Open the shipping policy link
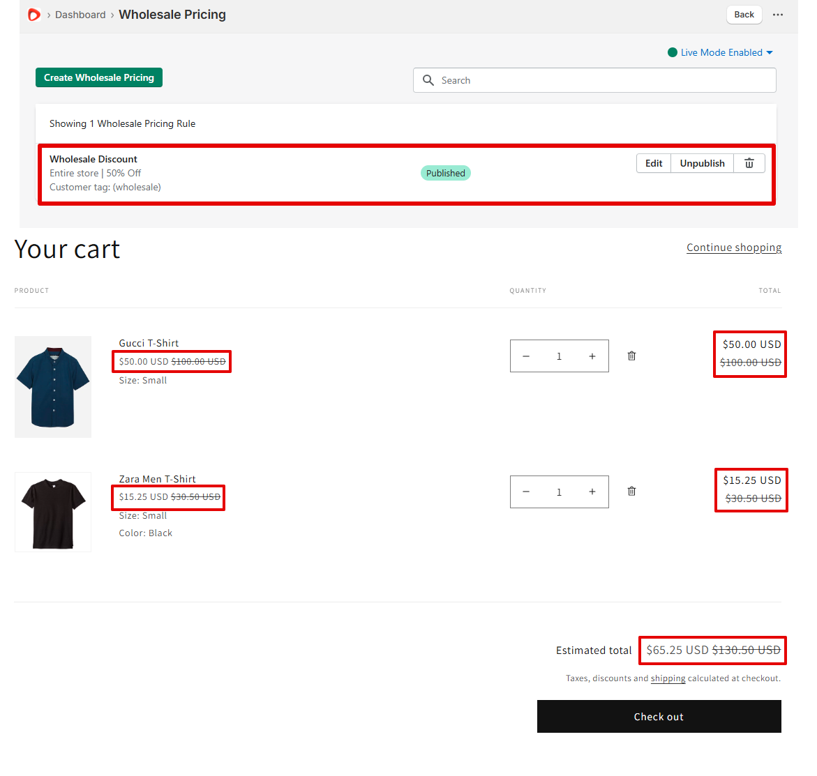Image resolution: width=817 pixels, height=776 pixels. tap(668, 678)
